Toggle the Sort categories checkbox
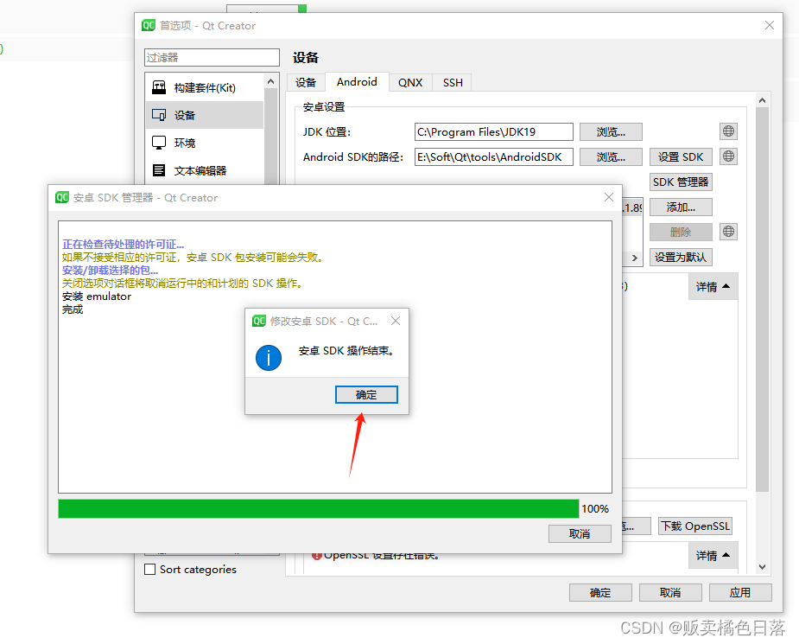This screenshot has width=799, height=644. click(150, 569)
